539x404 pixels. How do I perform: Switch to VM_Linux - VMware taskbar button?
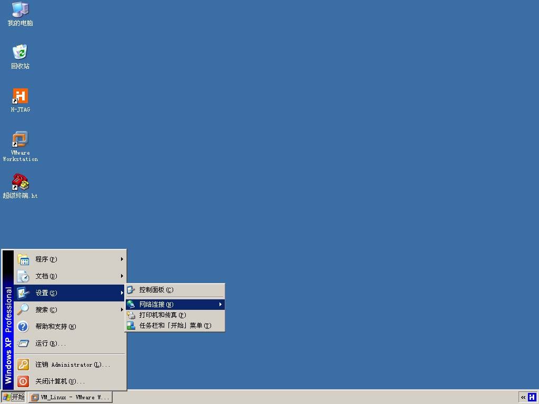coord(71,398)
